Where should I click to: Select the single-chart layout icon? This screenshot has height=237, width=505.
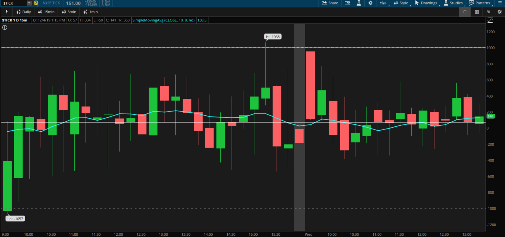click(x=465, y=12)
